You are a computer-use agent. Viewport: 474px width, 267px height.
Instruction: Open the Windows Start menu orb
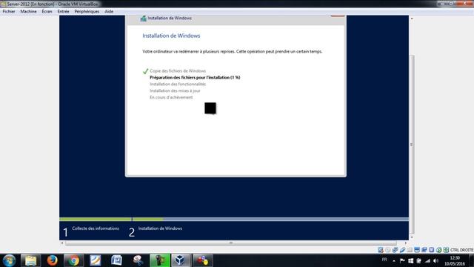click(x=9, y=260)
